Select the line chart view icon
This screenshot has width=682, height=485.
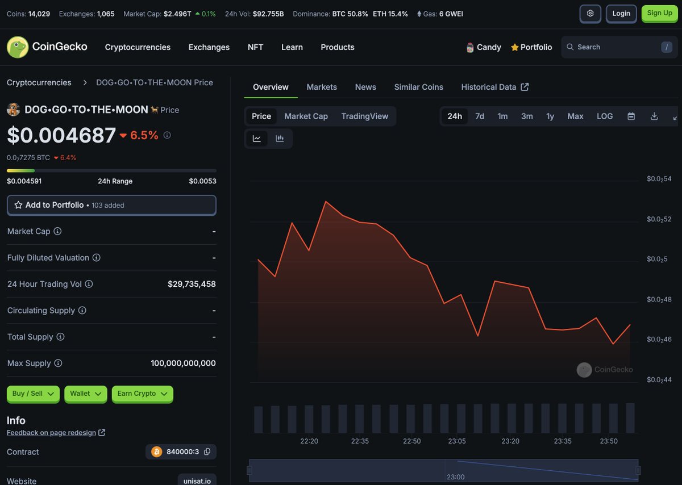pyautogui.click(x=257, y=139)
